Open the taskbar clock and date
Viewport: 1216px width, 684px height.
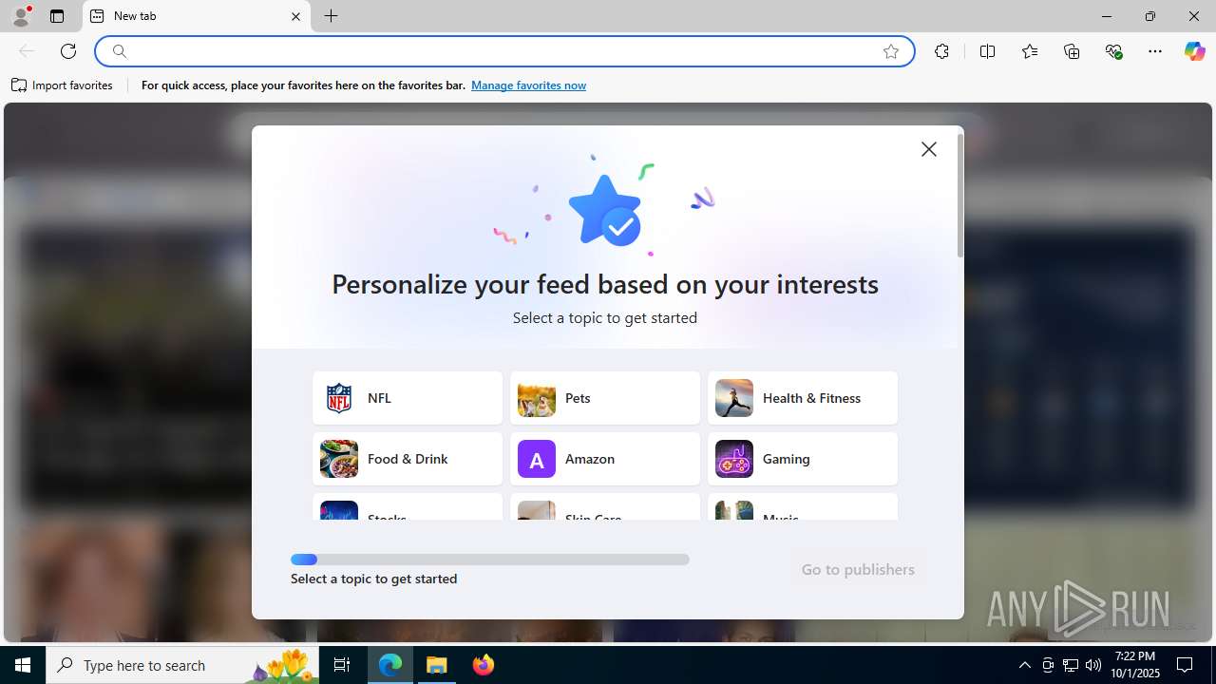(x=1136, y=665)
